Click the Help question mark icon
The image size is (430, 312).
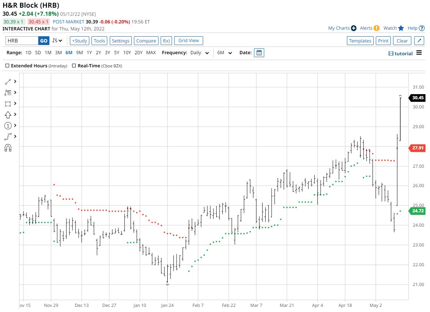[x=422, y=28]
